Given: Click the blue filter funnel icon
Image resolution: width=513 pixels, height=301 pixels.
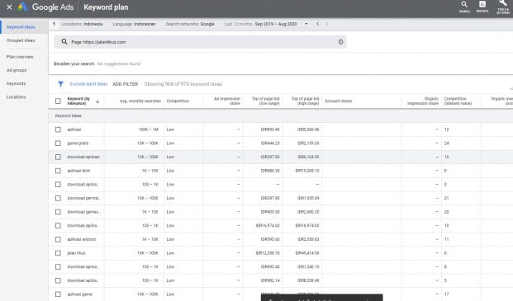Looking at the screenshot, I should point(60,84).
